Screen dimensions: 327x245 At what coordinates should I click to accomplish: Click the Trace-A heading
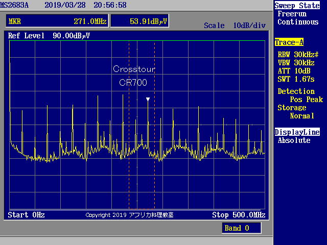[289, 42]
